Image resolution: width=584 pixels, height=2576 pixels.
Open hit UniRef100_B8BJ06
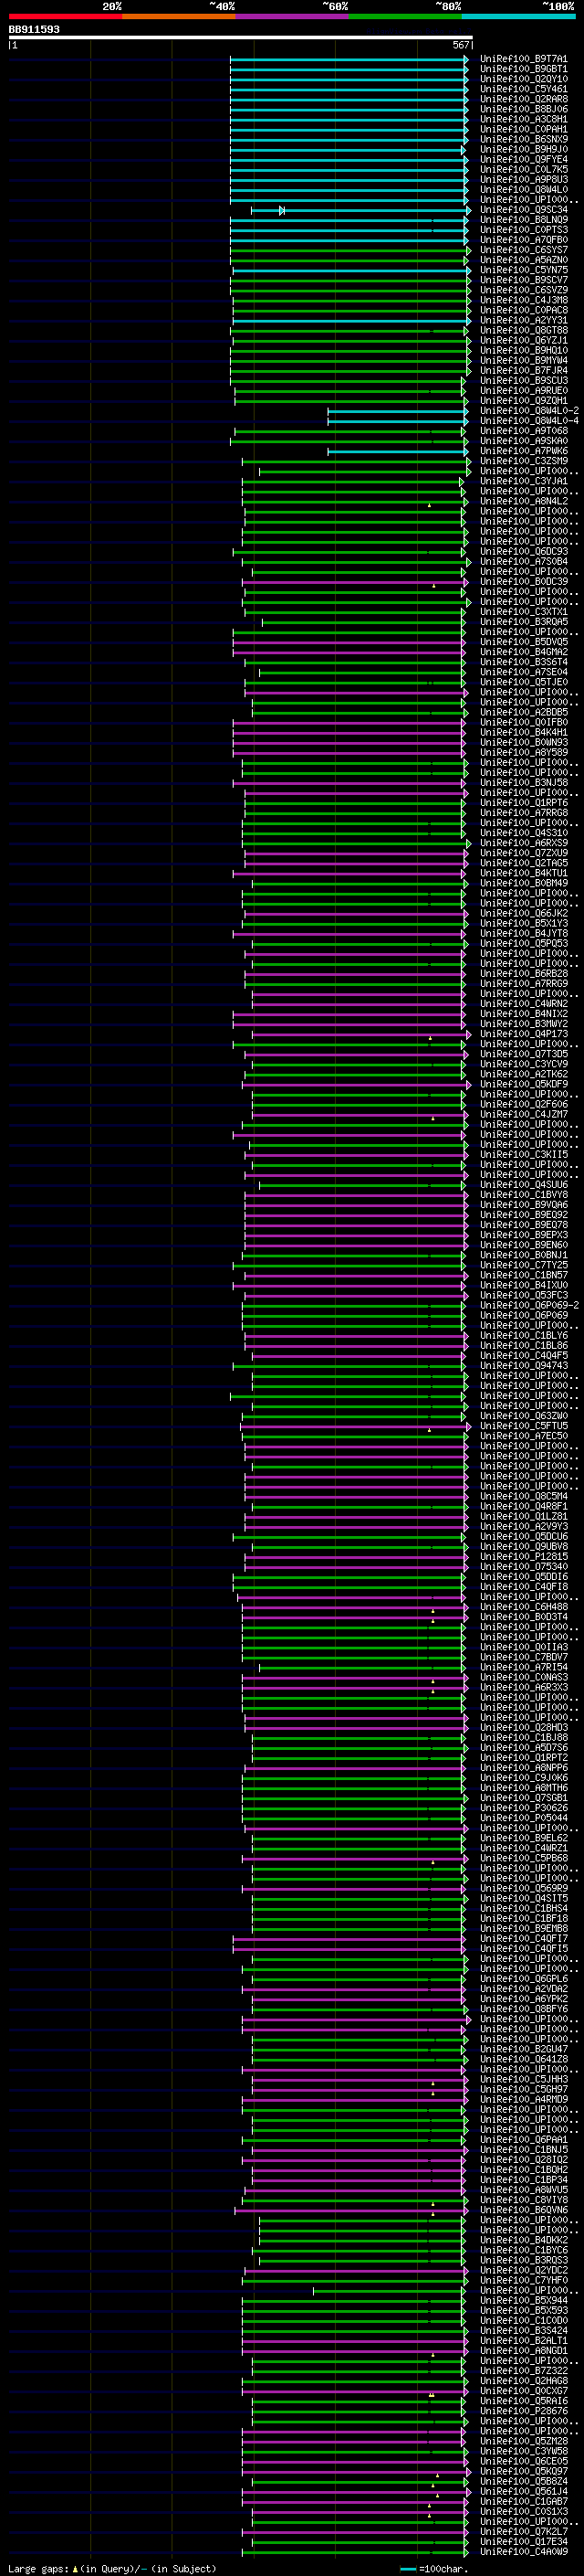524,109
